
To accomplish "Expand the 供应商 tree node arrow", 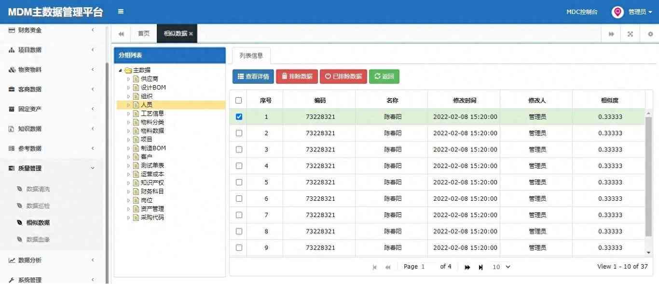I will [x=128, y=79].
